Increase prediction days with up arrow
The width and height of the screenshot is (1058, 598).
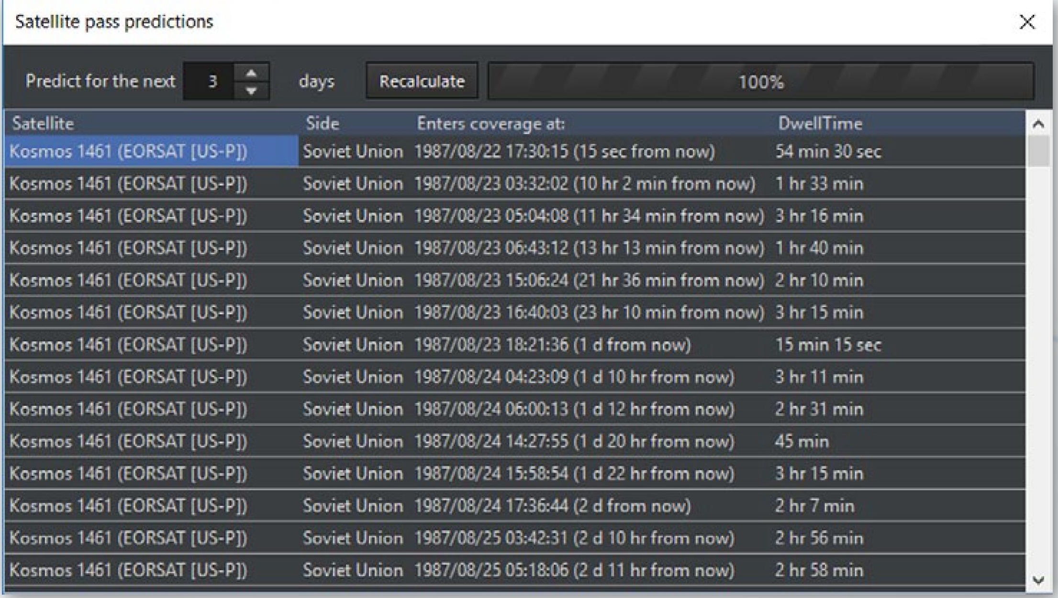point(251,73)
